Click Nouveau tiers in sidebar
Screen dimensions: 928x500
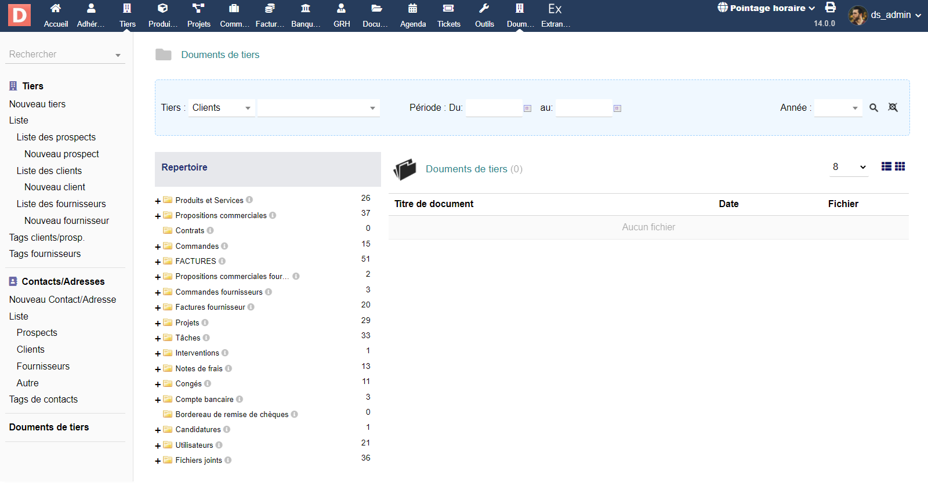(x=37, y=104)
